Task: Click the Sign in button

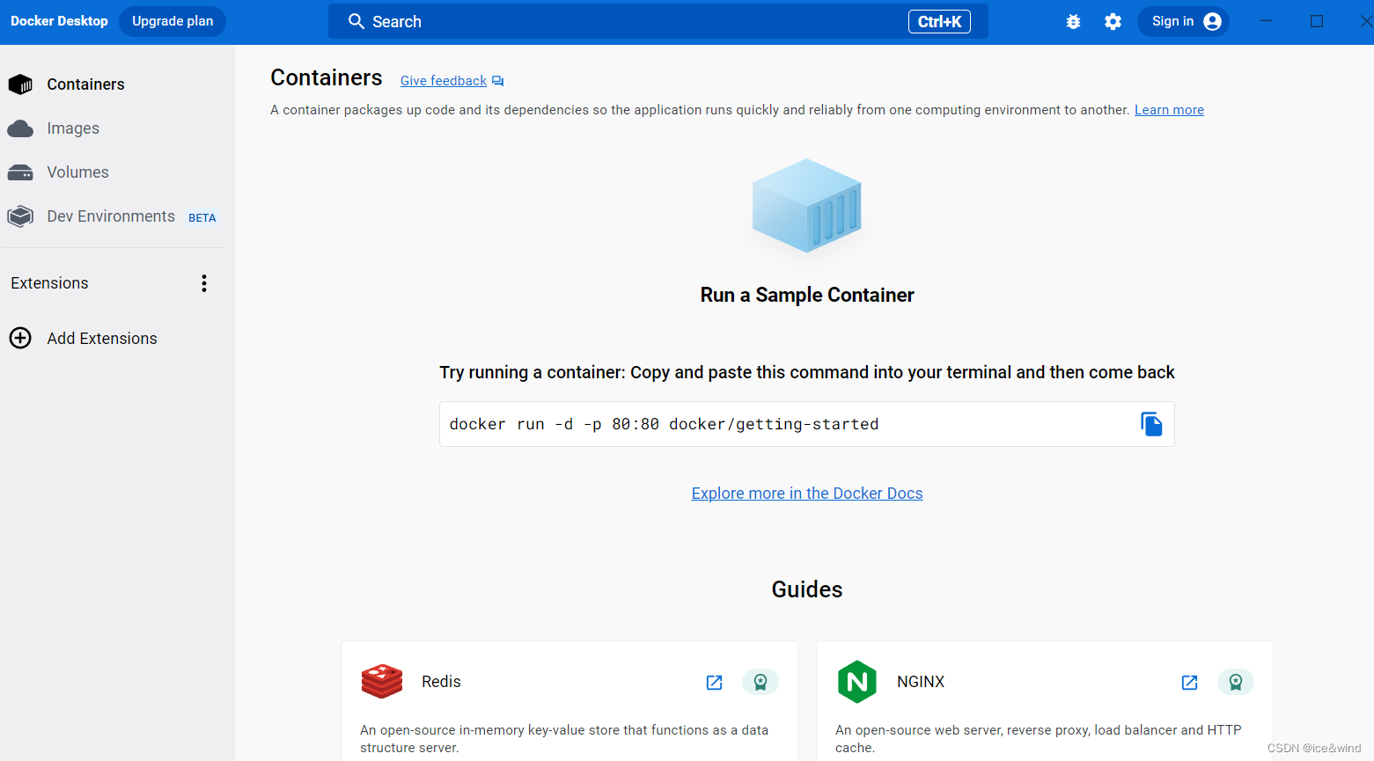Action: (x=1183, y=21)
